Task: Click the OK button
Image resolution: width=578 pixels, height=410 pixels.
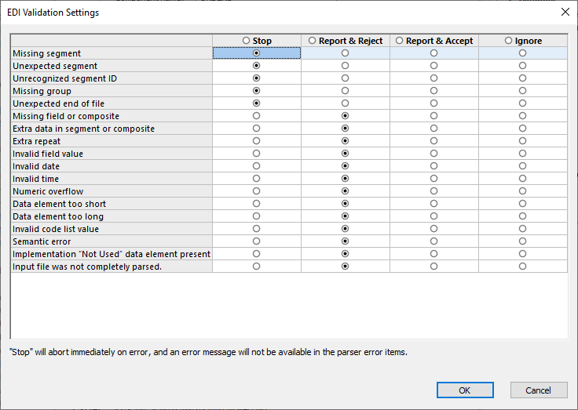Action: pyautogui.click(x=465, y=390)
